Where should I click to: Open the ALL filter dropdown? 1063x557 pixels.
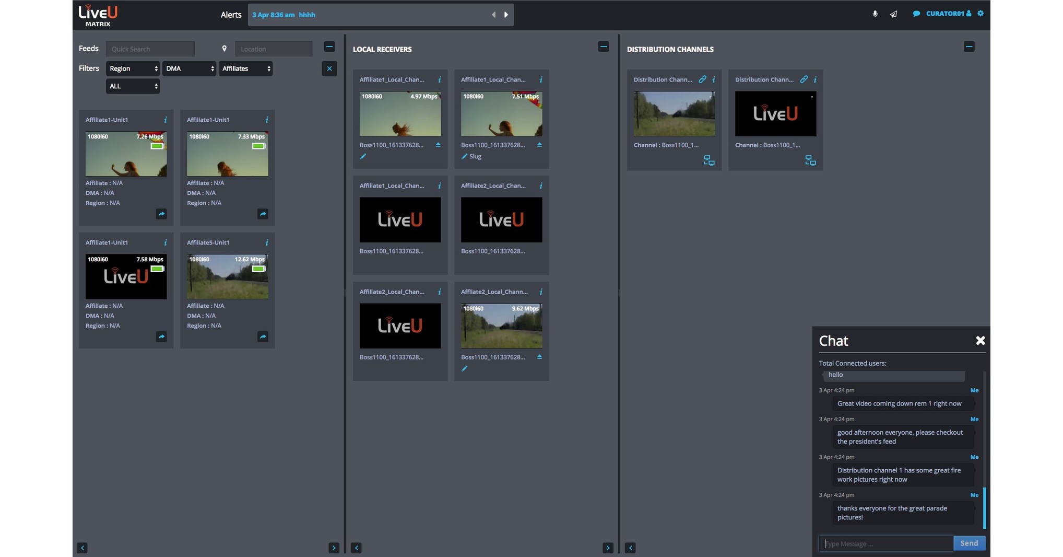[133, 86]
